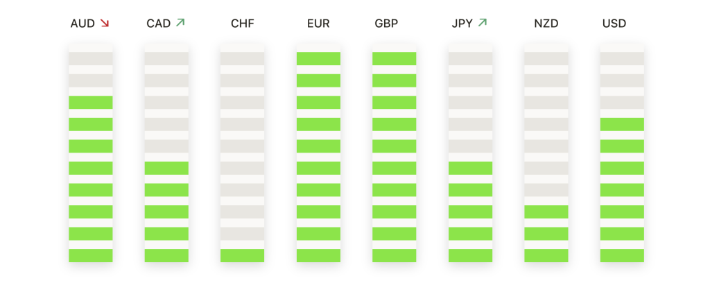710x283 pixels.
Task: Click the NZD currency label
Action: pyautogui.click(x=546, y=24)
